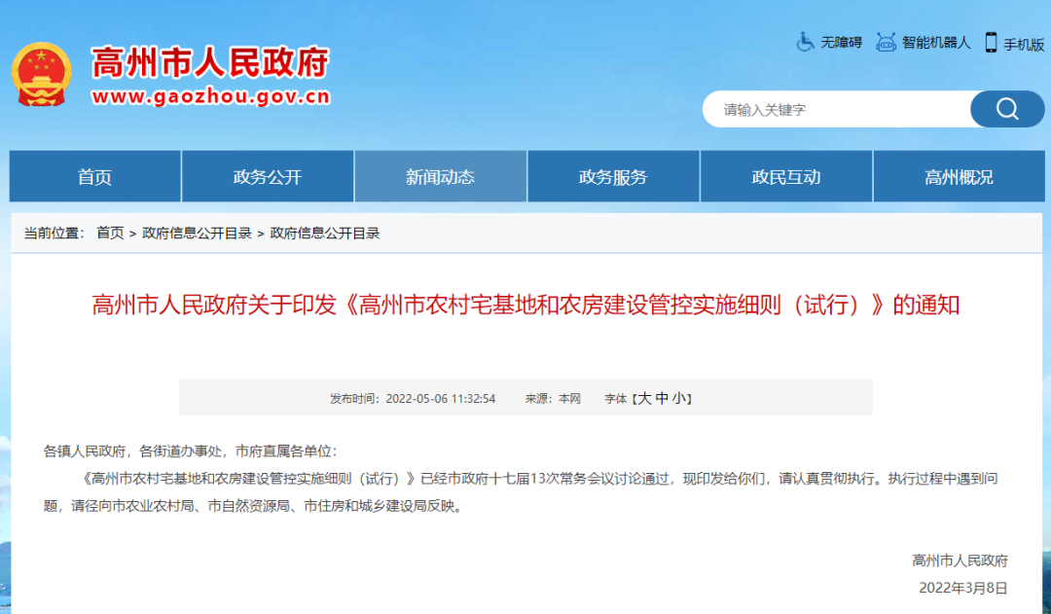Click the mobile phone icon

pos(991,42)
